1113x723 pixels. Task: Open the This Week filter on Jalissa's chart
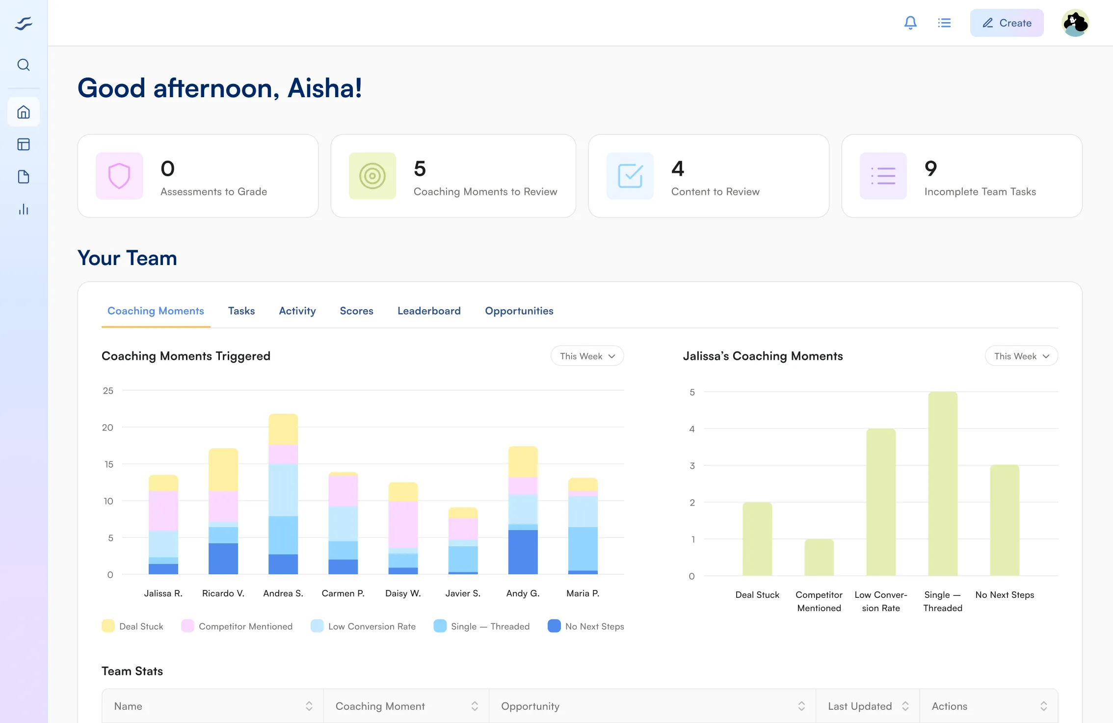[x=1021, y=355]
